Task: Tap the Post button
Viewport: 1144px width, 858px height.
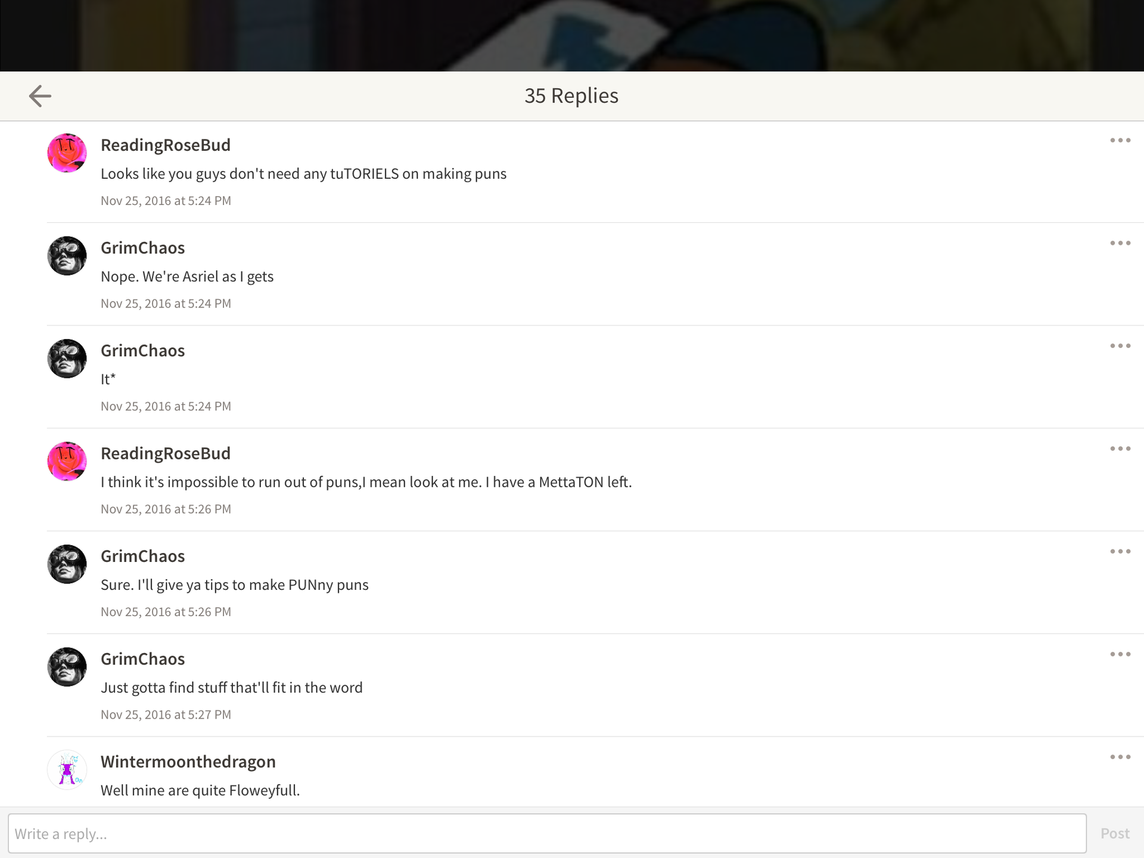Action: pos(1115,834)
